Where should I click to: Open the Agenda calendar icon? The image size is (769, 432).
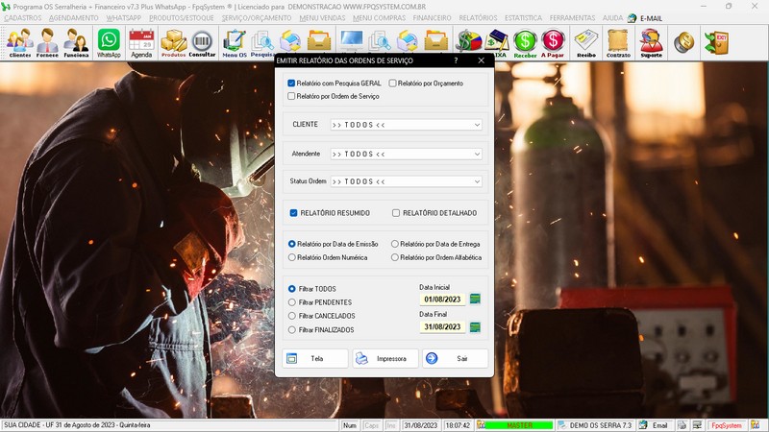141,42
